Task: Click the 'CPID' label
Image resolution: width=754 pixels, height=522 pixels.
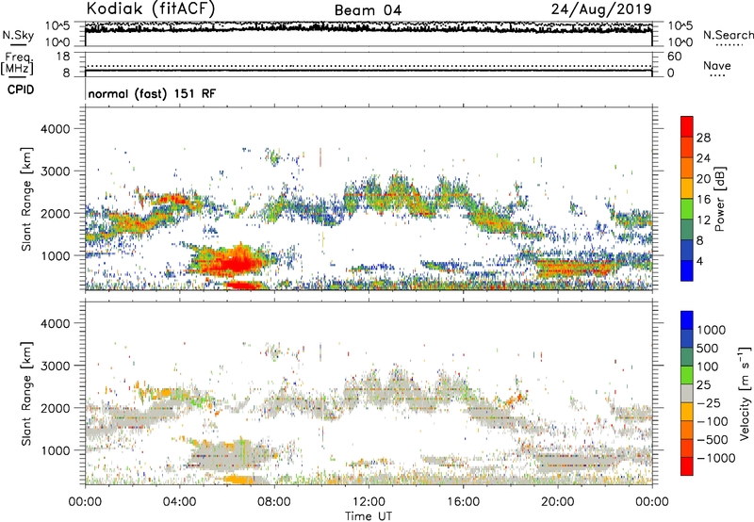Action: click(21, 90)
